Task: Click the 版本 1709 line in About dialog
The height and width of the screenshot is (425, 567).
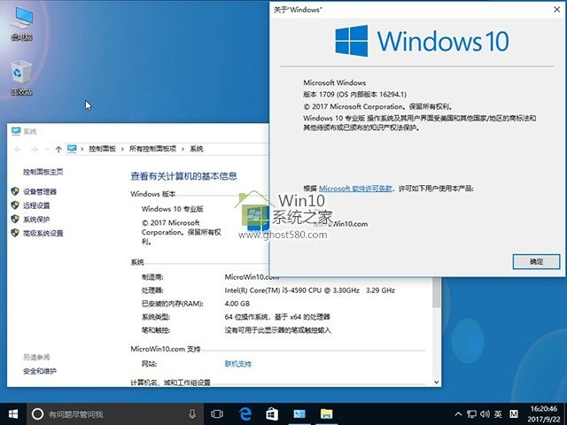Action: click(354, 95)
